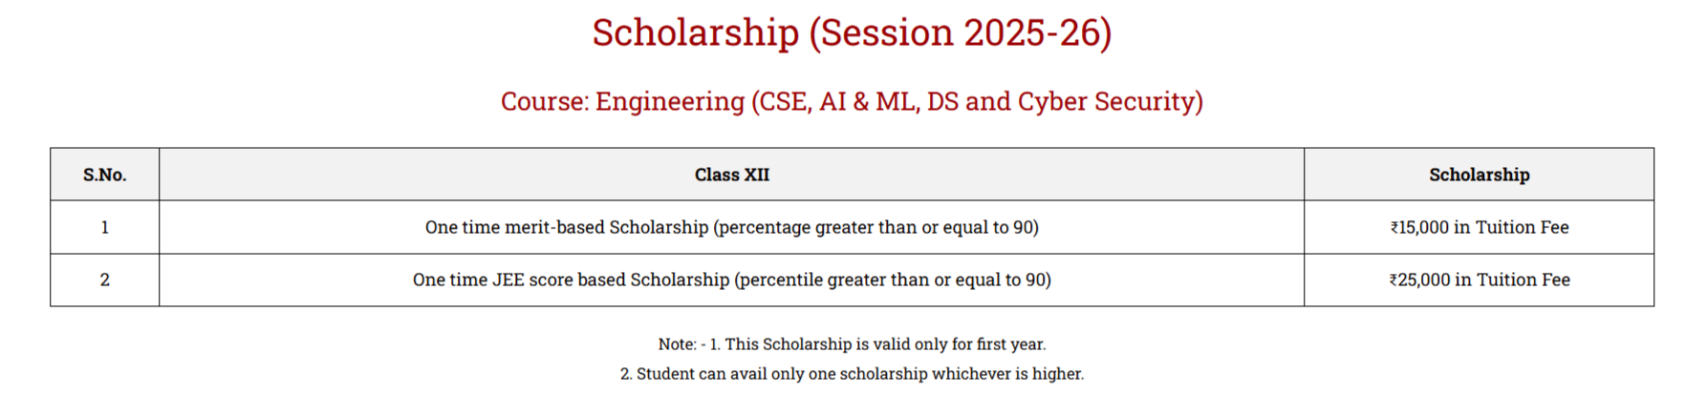
Task: Click the note about first year validity
Action: pos(852,344)
